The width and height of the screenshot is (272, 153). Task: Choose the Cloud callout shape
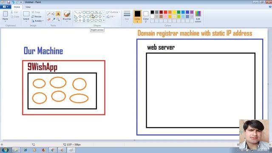tap(100, 20)
